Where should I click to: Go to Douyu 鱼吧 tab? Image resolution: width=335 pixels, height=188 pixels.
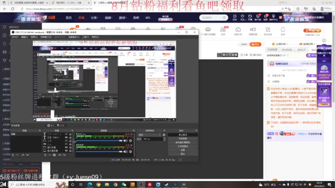tap(136, 18)
